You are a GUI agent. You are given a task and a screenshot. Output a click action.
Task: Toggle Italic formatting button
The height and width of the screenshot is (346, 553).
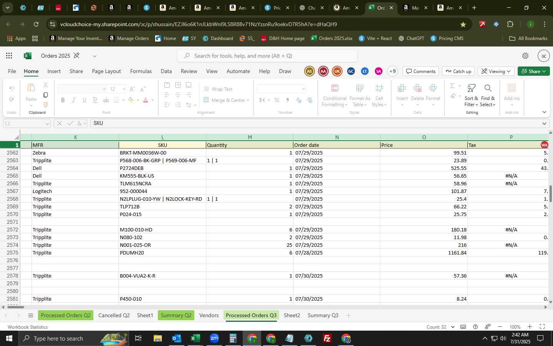(x=73, y=100)
